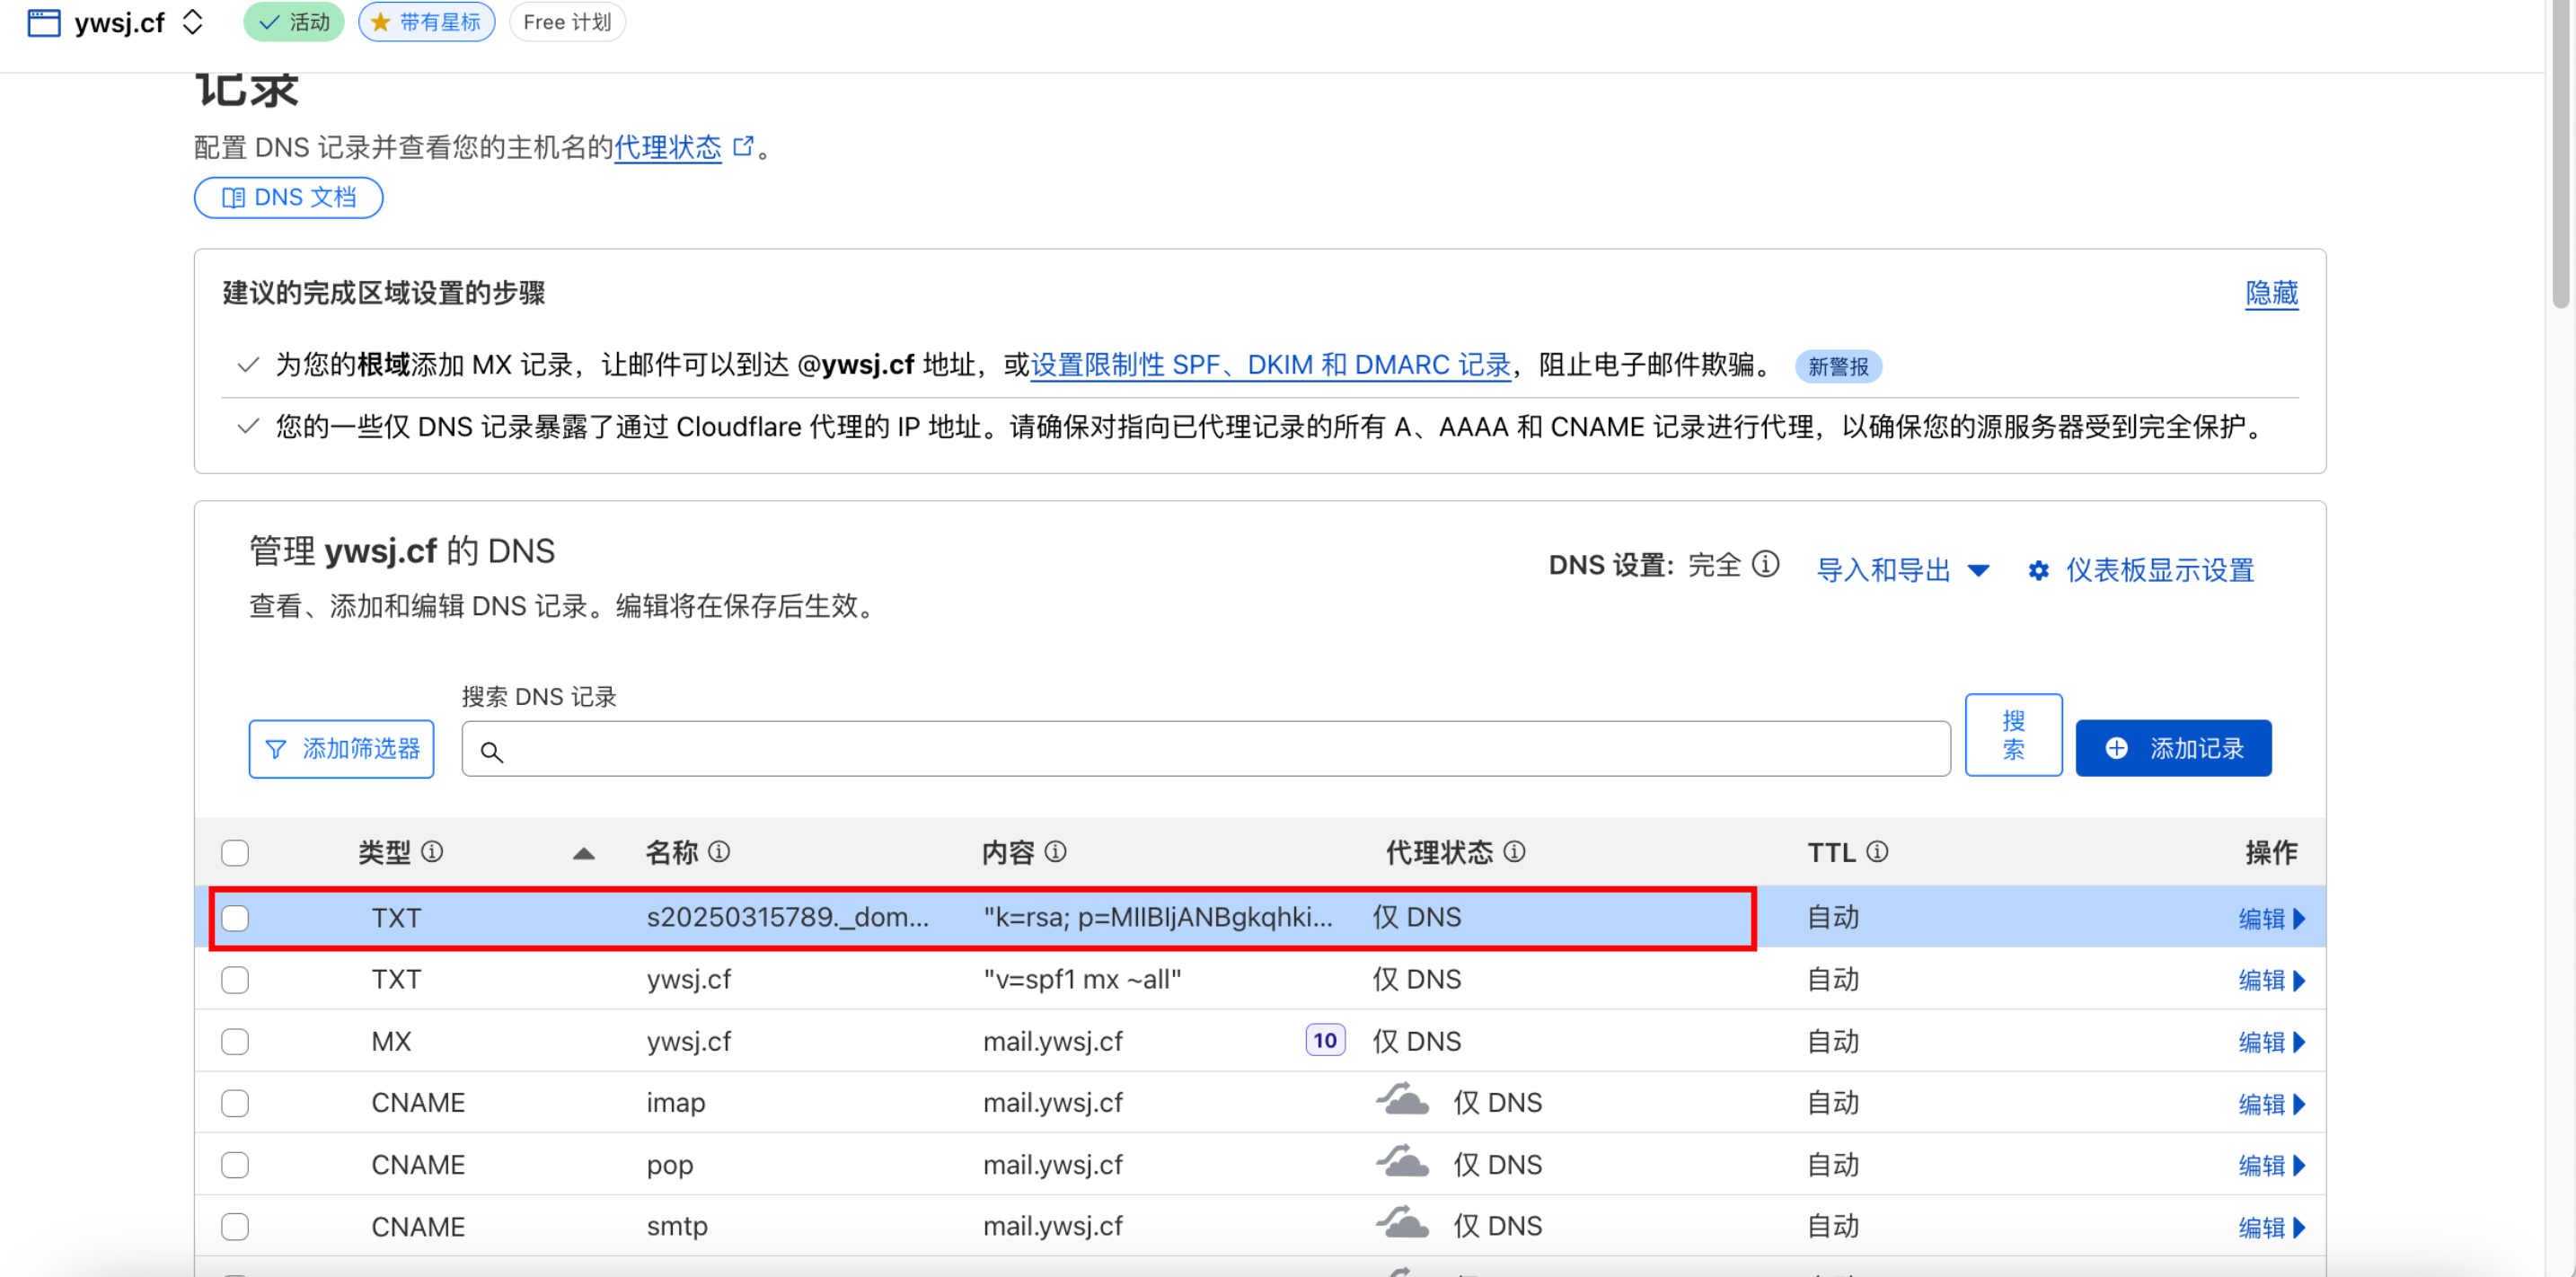
Task: Click the MX priority 10 badge
Action: tap(1324, 1041)
